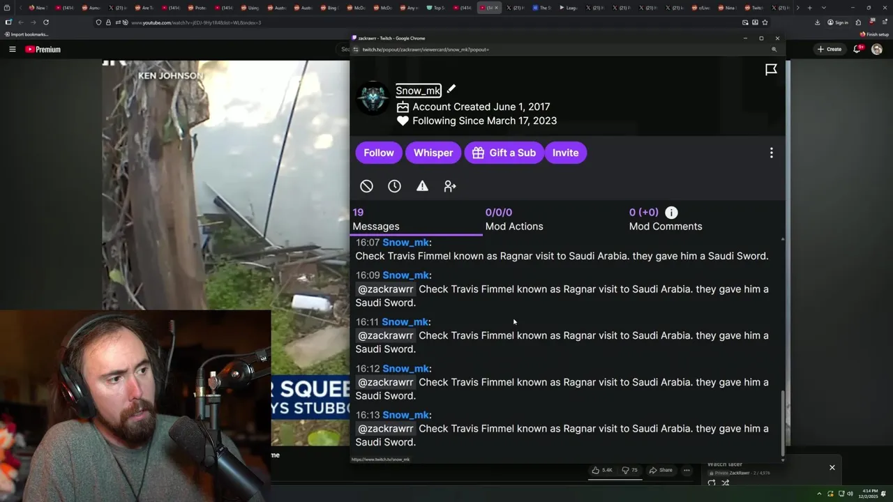This screenshot has width=893, height=502.
Task: Click the Snow_mk profile avatar
Action: [373, 98]
